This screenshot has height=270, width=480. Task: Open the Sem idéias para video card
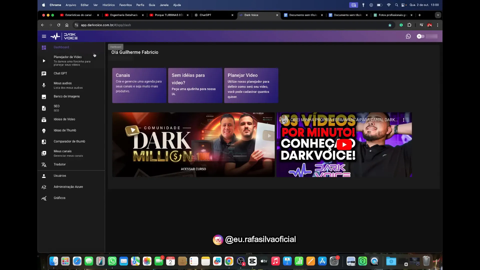[x=195, y=85]
